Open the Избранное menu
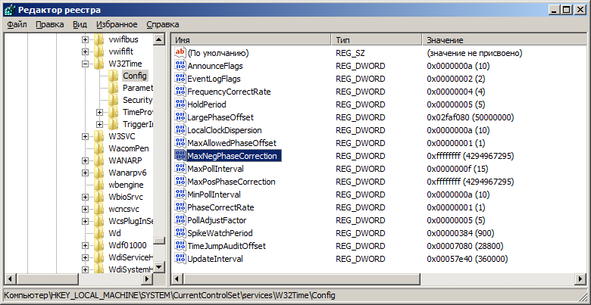 pyautogui.click(x=116, y=24)
